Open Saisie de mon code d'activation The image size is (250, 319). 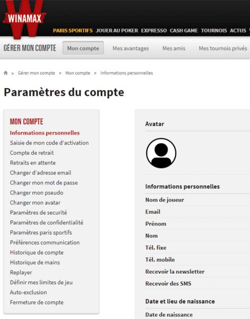[x=49, y=143]
